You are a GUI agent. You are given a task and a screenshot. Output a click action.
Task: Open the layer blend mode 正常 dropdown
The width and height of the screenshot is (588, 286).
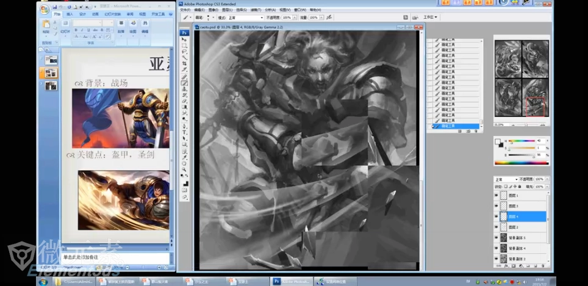(x=506, y=179)
